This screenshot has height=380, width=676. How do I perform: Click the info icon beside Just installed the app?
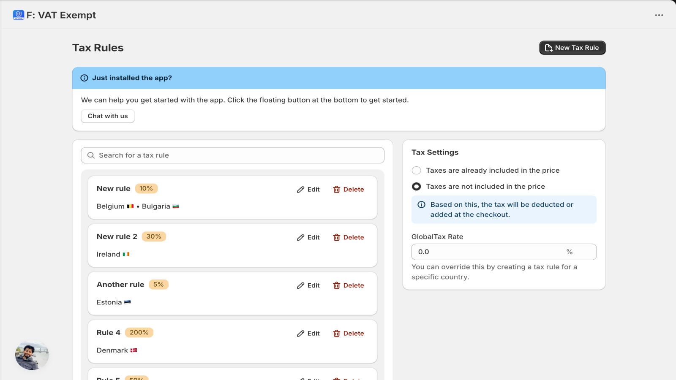[x=84, y=78]
